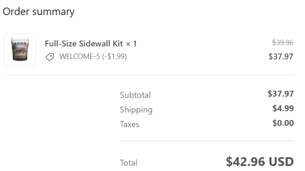
Task: Click the WELCOME-5 discount code text
Action: 79,56
